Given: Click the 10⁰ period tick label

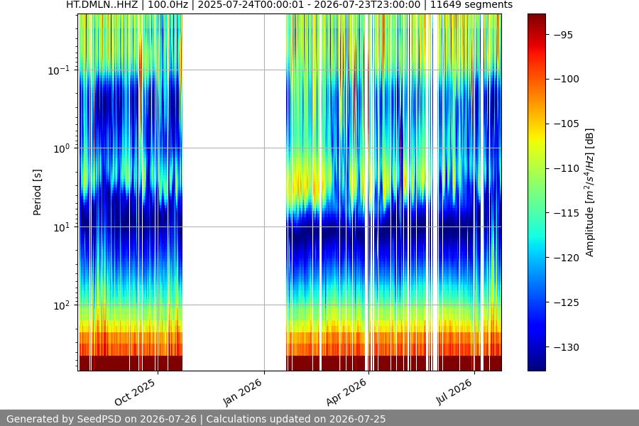Looking at the screenshot, I should [62, 149].
